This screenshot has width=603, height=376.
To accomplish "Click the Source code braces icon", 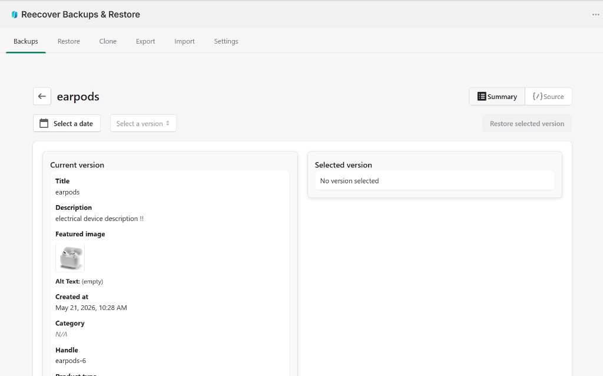I will pyautogui.click(x=537, y=96).
